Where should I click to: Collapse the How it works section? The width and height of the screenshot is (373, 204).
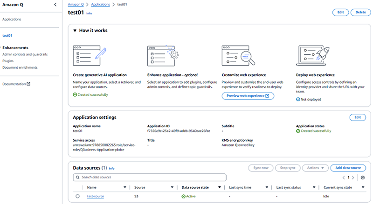tap(75, 31)
